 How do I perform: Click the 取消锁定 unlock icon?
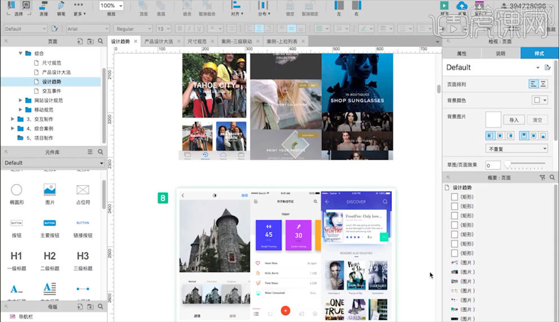(309, 6)
